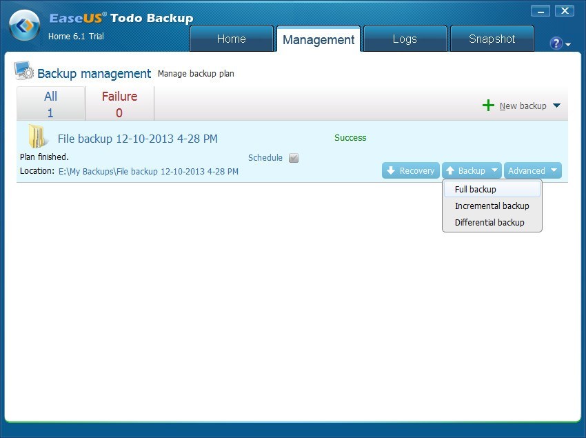Collapse the Backup dropdown button
The height and width of the screenshot is (438, 586).
[x=472, y=170]
